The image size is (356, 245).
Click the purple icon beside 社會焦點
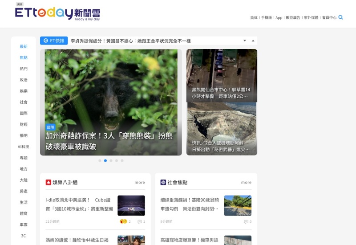(x=163, y=182)
